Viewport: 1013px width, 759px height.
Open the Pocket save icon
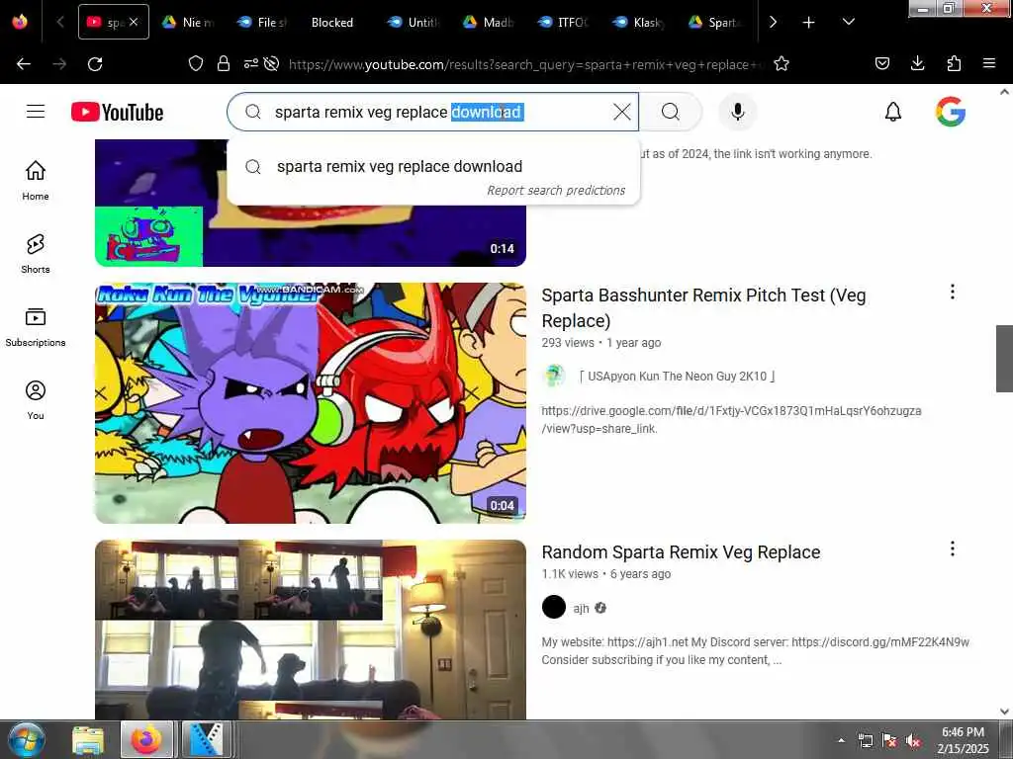point(881,64)
